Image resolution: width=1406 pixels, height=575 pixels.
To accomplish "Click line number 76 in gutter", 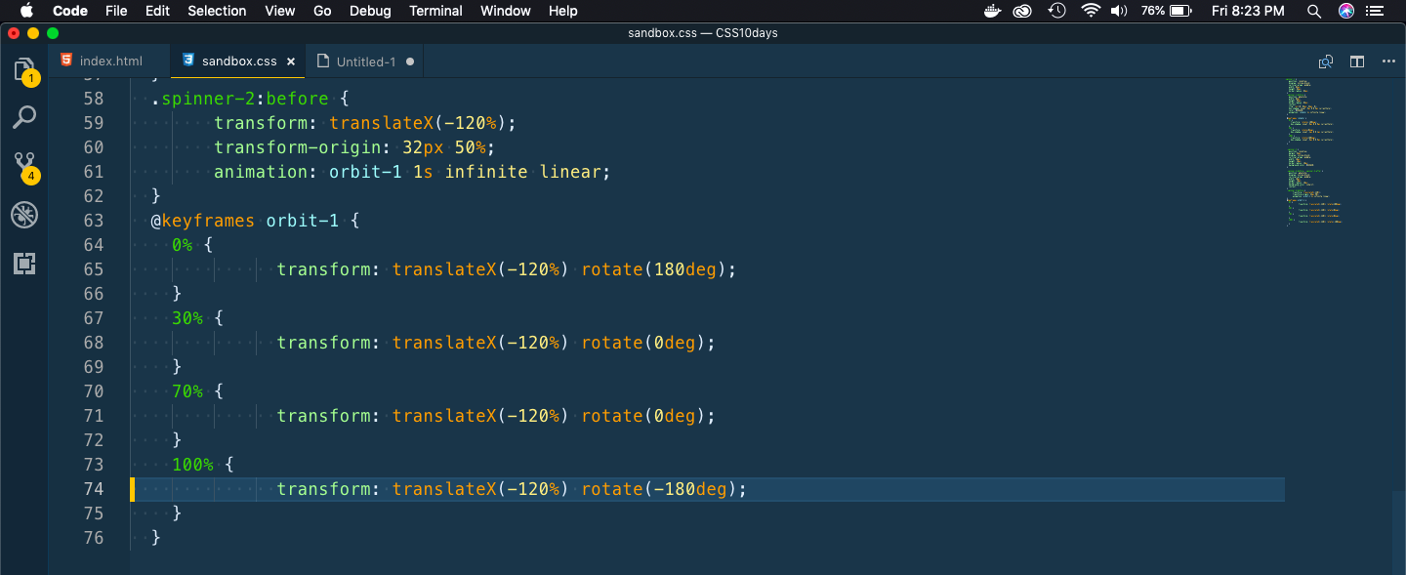I will point(94,538).
